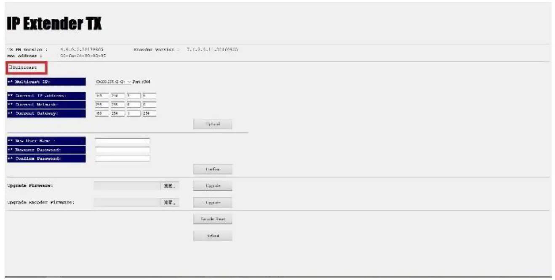Screen dimensions: 555x280
Task: Click the Current Gateway label
Action: pos(46,114)
